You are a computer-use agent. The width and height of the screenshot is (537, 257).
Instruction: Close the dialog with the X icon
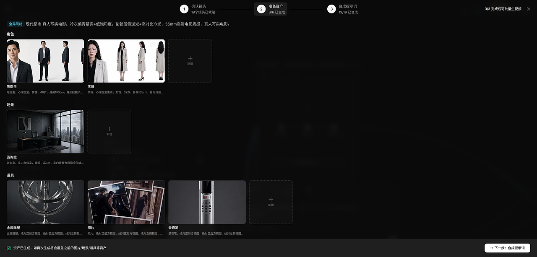coord(528,9)
